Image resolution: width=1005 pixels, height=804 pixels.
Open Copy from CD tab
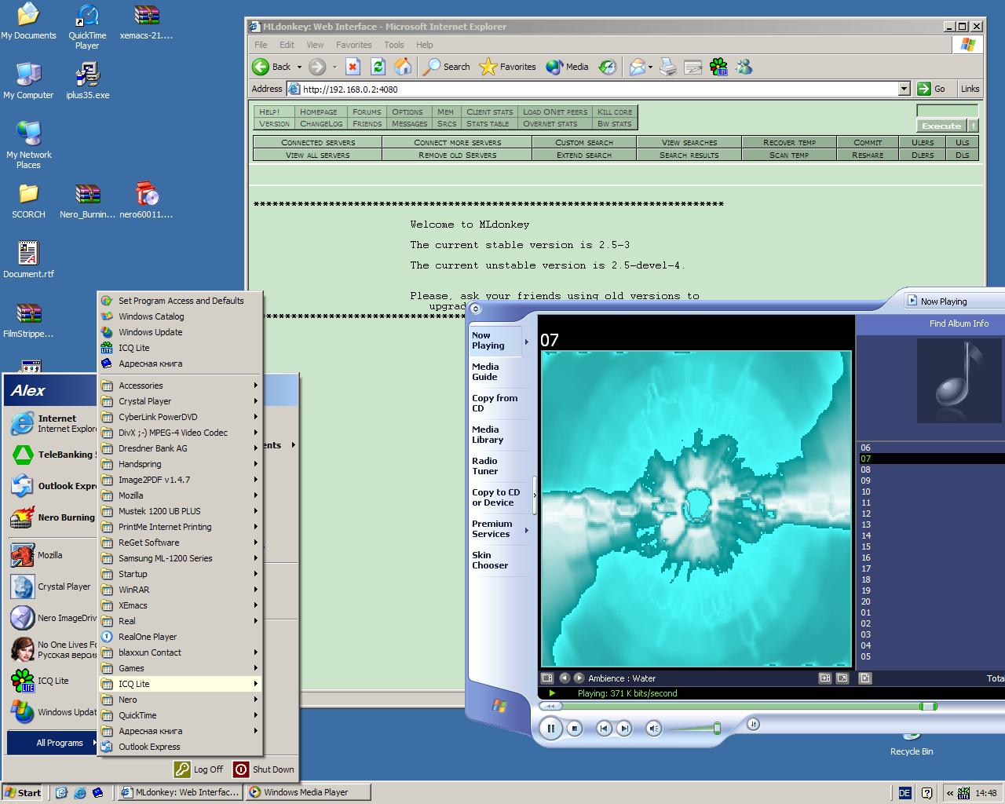(x=495, y=404)
